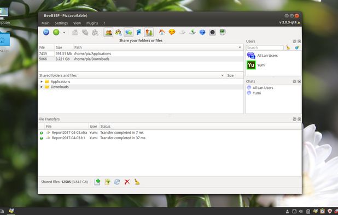This screenshot has width=338, height=215.
Task: Click the black camera screenshot icon
Action: tap(212, 32)
